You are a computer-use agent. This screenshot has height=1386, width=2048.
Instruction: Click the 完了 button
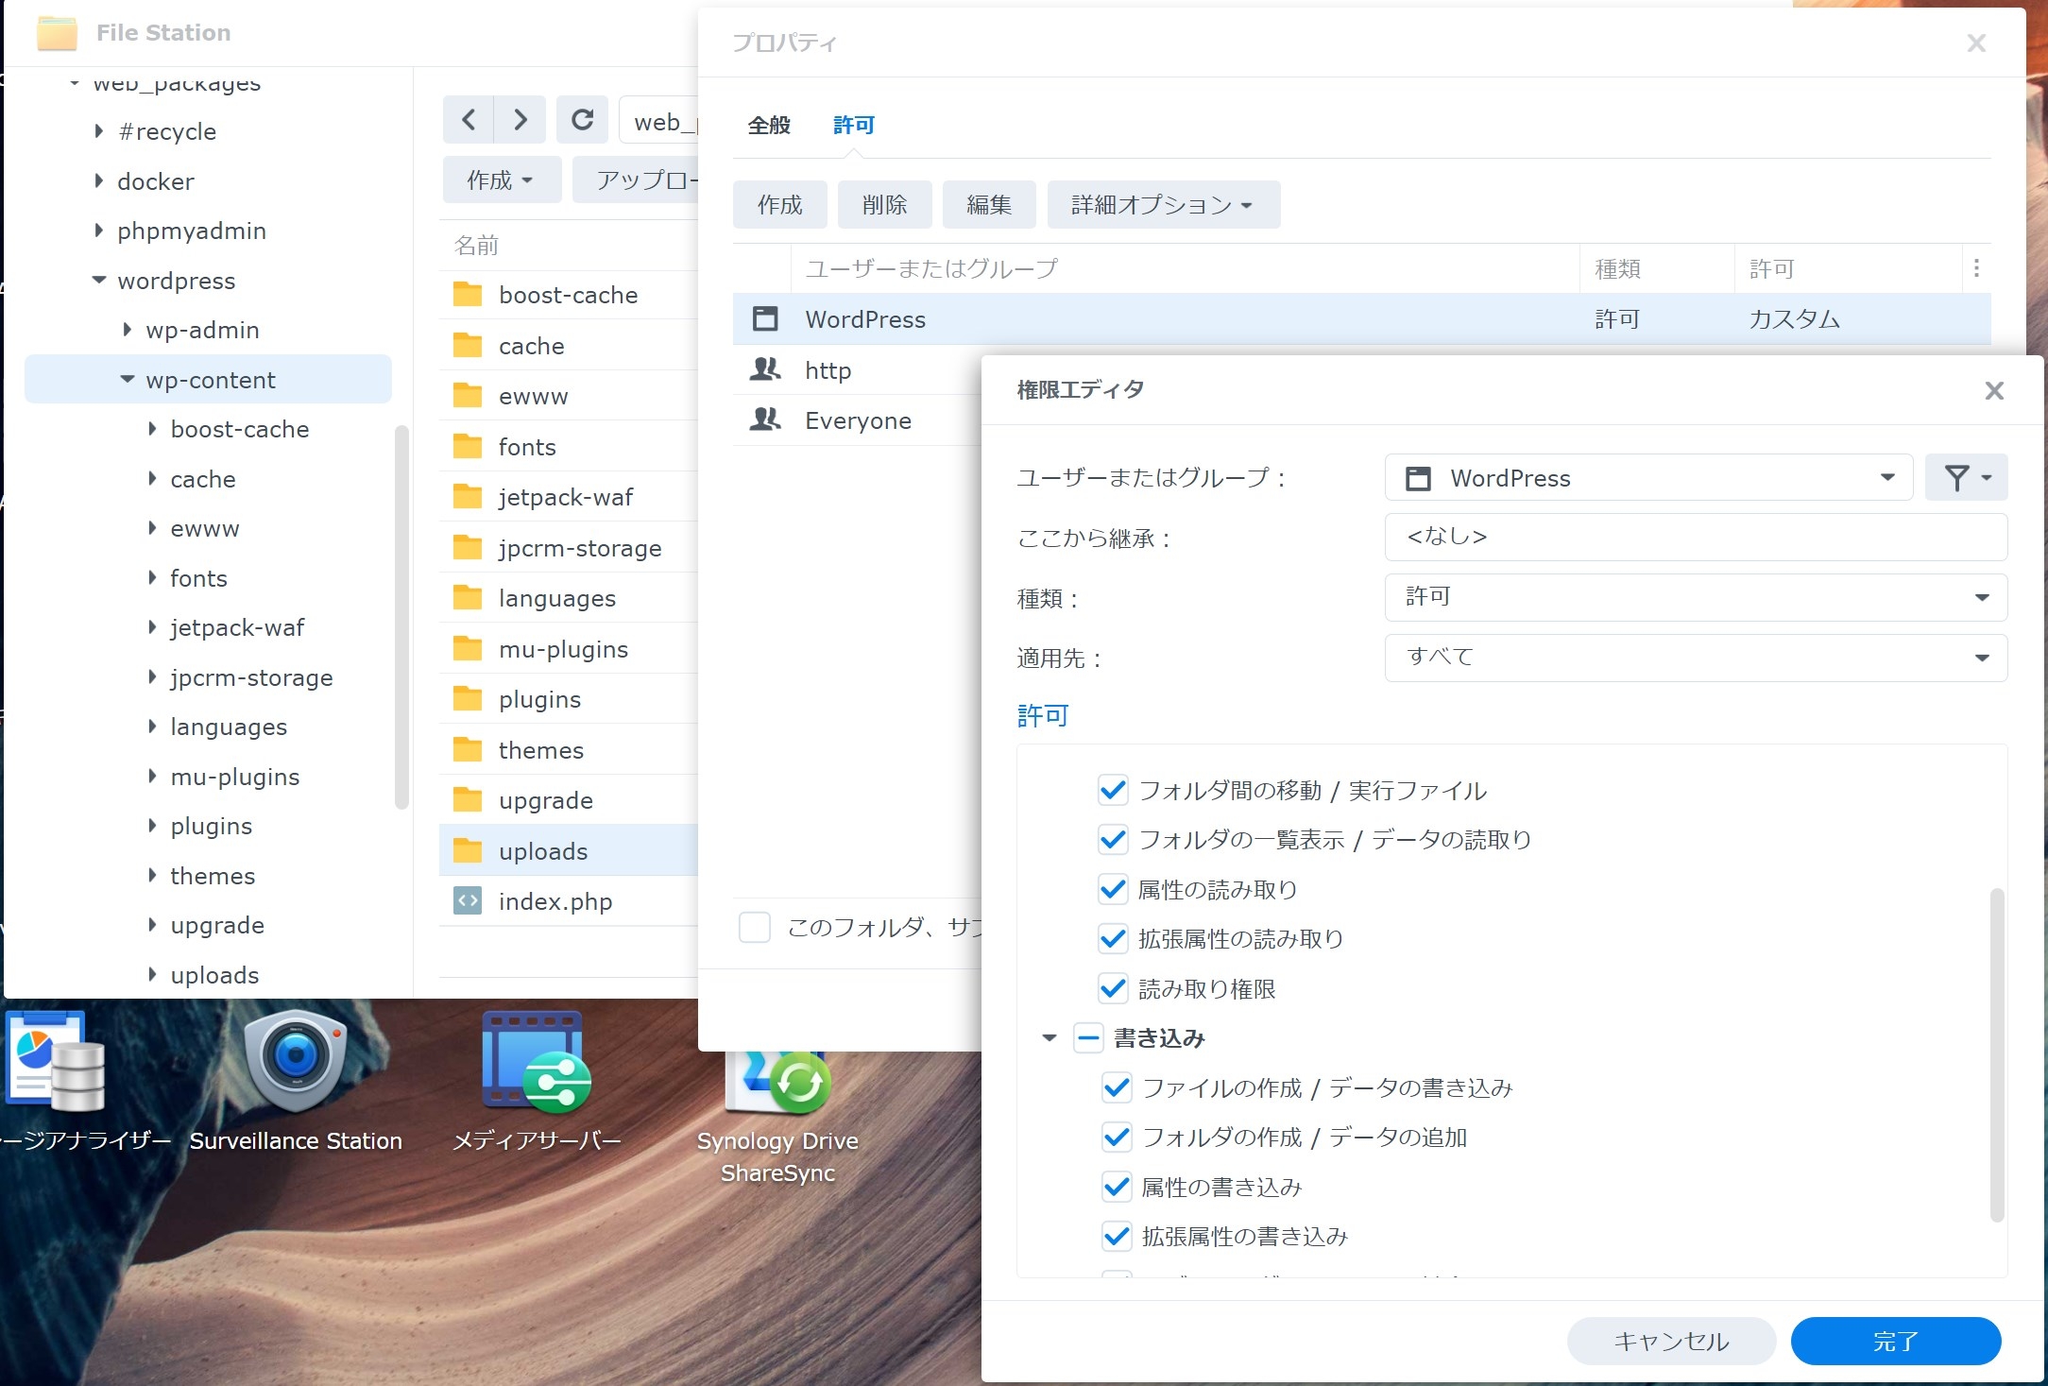pos(1895,1341)
